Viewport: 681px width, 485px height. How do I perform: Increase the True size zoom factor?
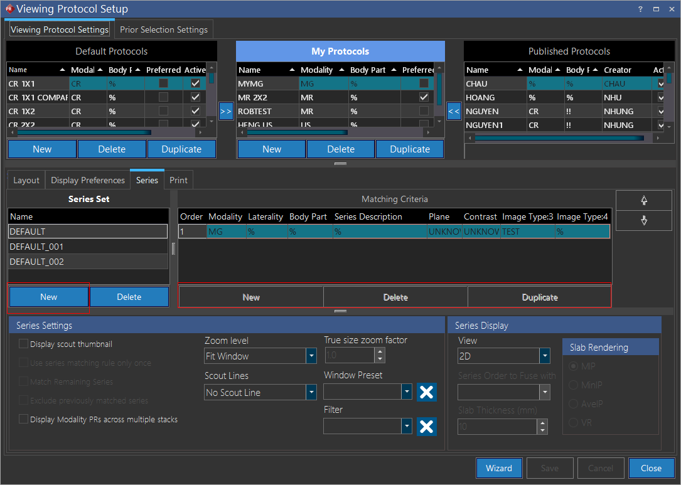click(x=380, y=352)
